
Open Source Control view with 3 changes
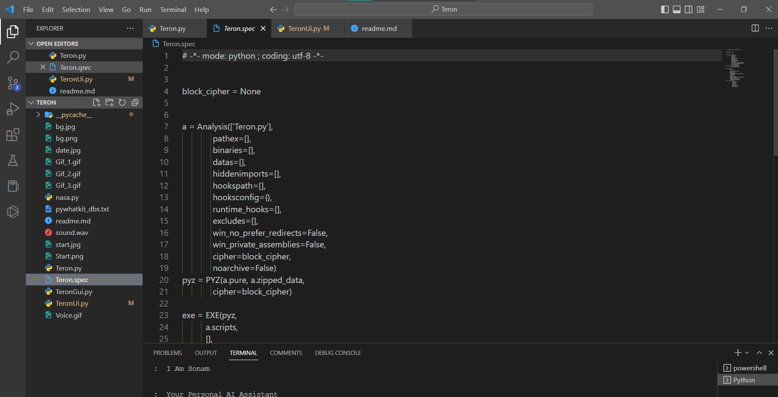[x=13, y=83]
